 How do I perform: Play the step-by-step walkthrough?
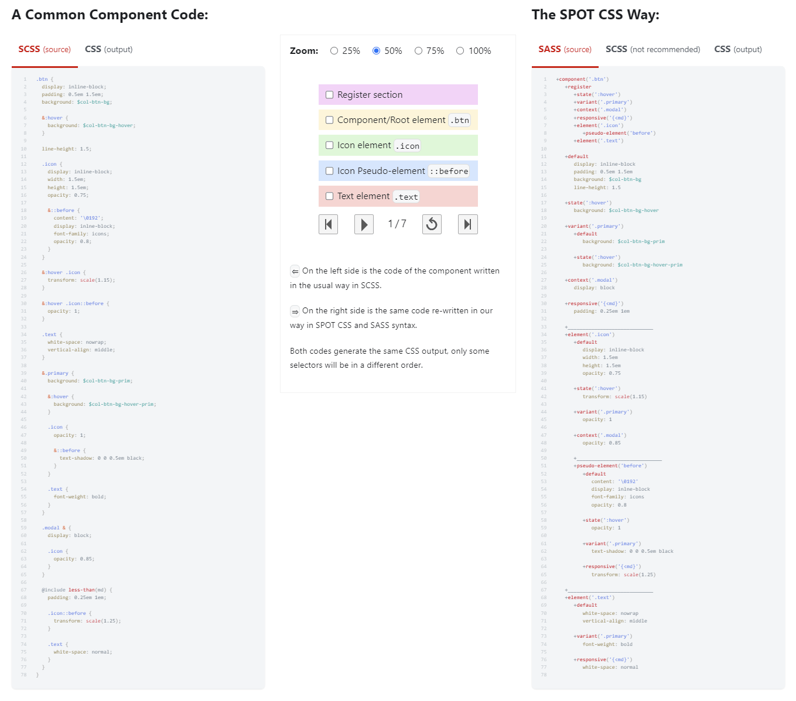pos(364,224)
